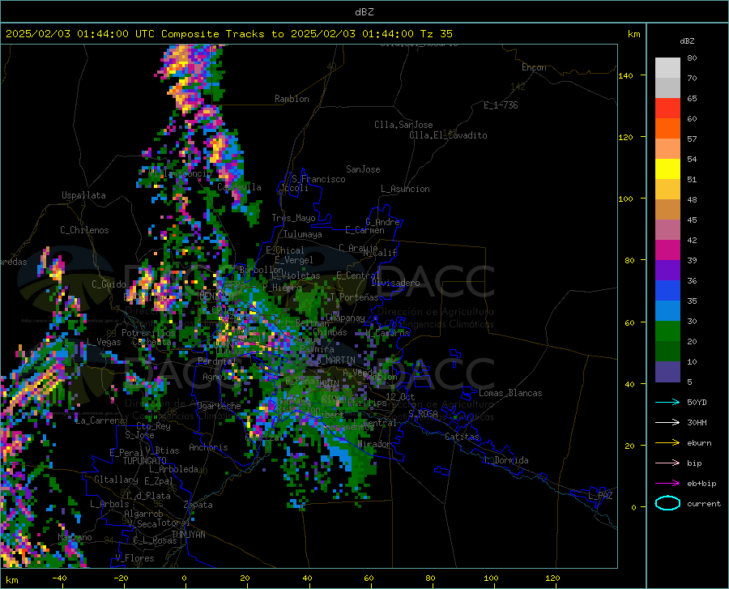Select the dark orange 57–60 dBZ swatch
The width and height of the screenshot is (729, 589).
pos(667,128)
